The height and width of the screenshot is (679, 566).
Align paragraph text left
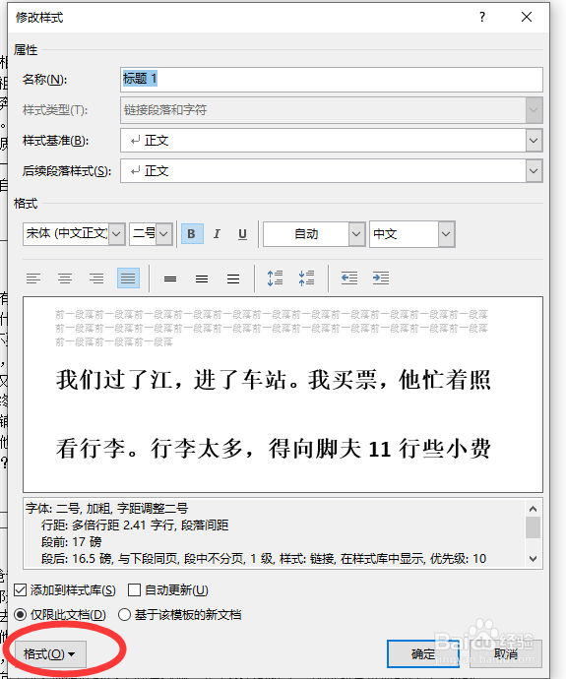(33, 278)
